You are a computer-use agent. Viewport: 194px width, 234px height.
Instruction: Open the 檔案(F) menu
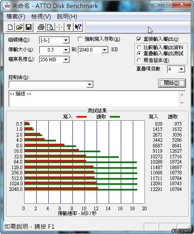(16, 17)
